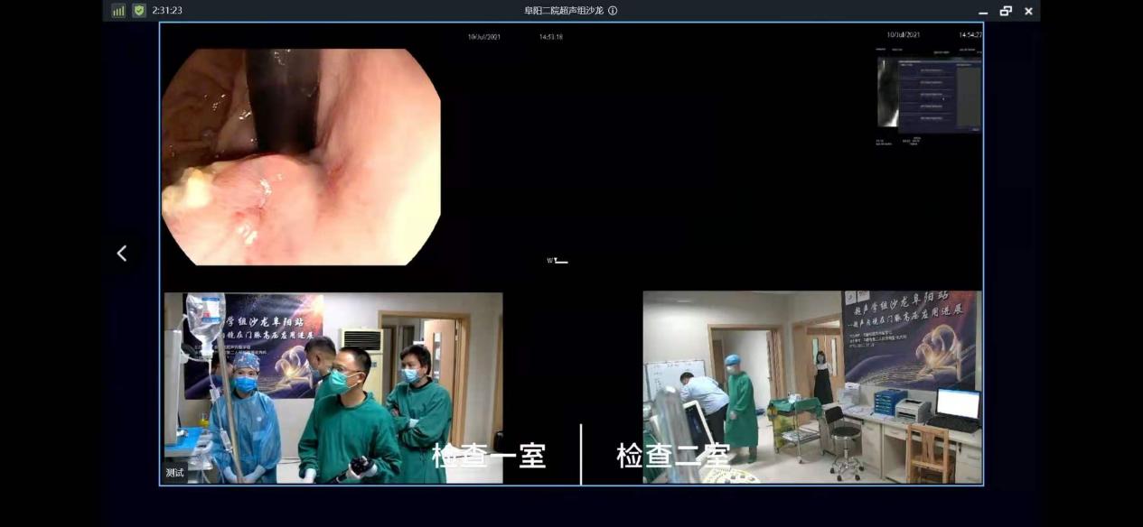Click the meeting title 阜阳二院超声组沙龙
This screenshot has height=527, width=1143.
tap(563, 11)
